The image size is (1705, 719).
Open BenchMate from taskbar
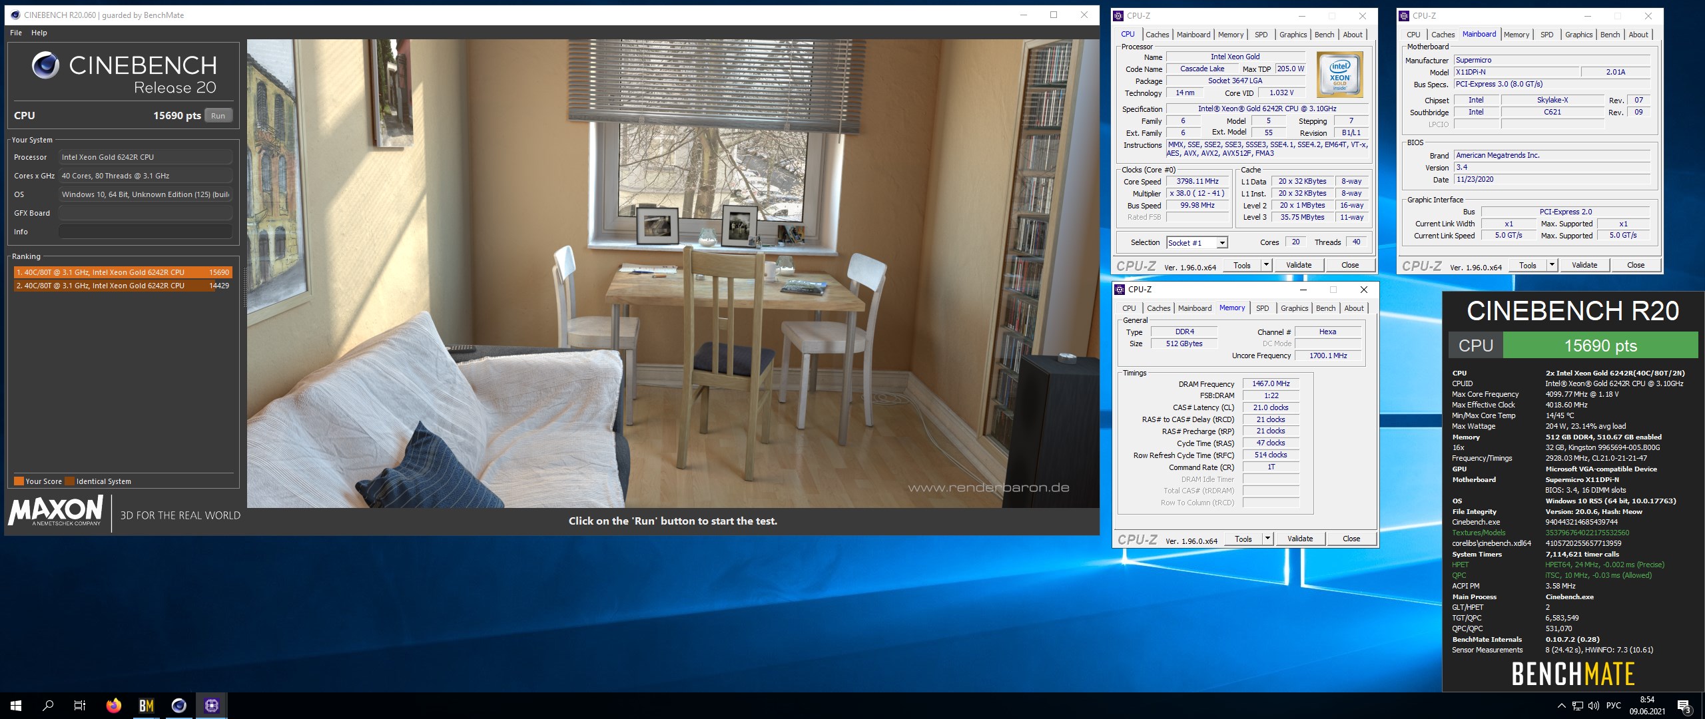[x=147, y=706]
